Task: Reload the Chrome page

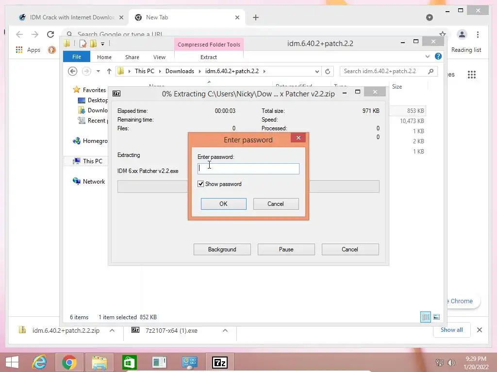Action: coord(50,34)
